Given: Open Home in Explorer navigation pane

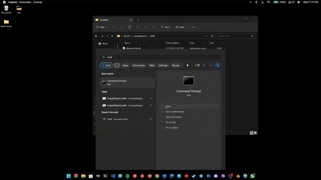Looking at the screenshot, I should pyautogui.click(x=103, y=43).
